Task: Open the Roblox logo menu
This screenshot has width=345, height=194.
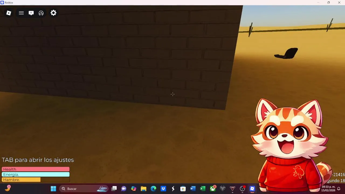Action: point(9,13)
